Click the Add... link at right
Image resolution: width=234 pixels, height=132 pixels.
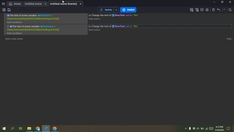tap(230, 39)
